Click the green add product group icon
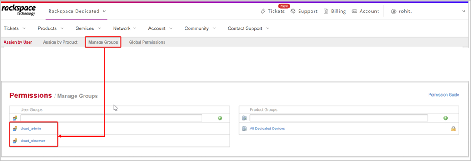Screen dimensions: 471x161 coord(446,118)
